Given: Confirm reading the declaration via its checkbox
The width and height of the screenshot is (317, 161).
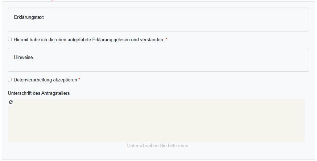Looking at the screenshot, I should coord(10,39).
